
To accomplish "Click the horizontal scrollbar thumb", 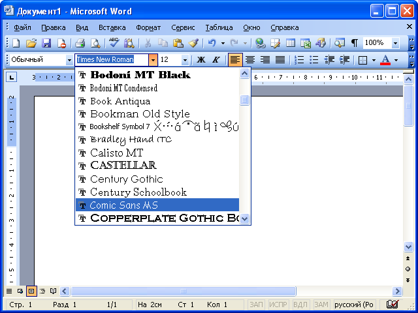I will [x=184, y=291].
